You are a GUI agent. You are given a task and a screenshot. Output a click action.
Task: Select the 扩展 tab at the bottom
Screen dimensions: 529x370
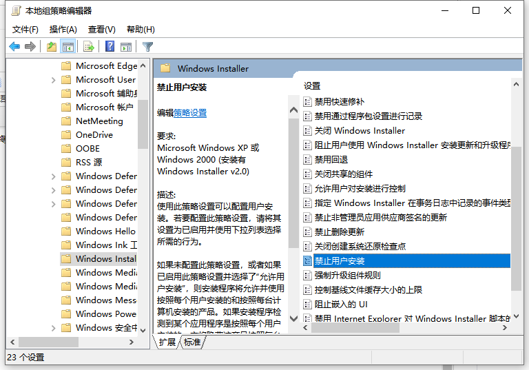pyautogui.click(x=167, y=342)
